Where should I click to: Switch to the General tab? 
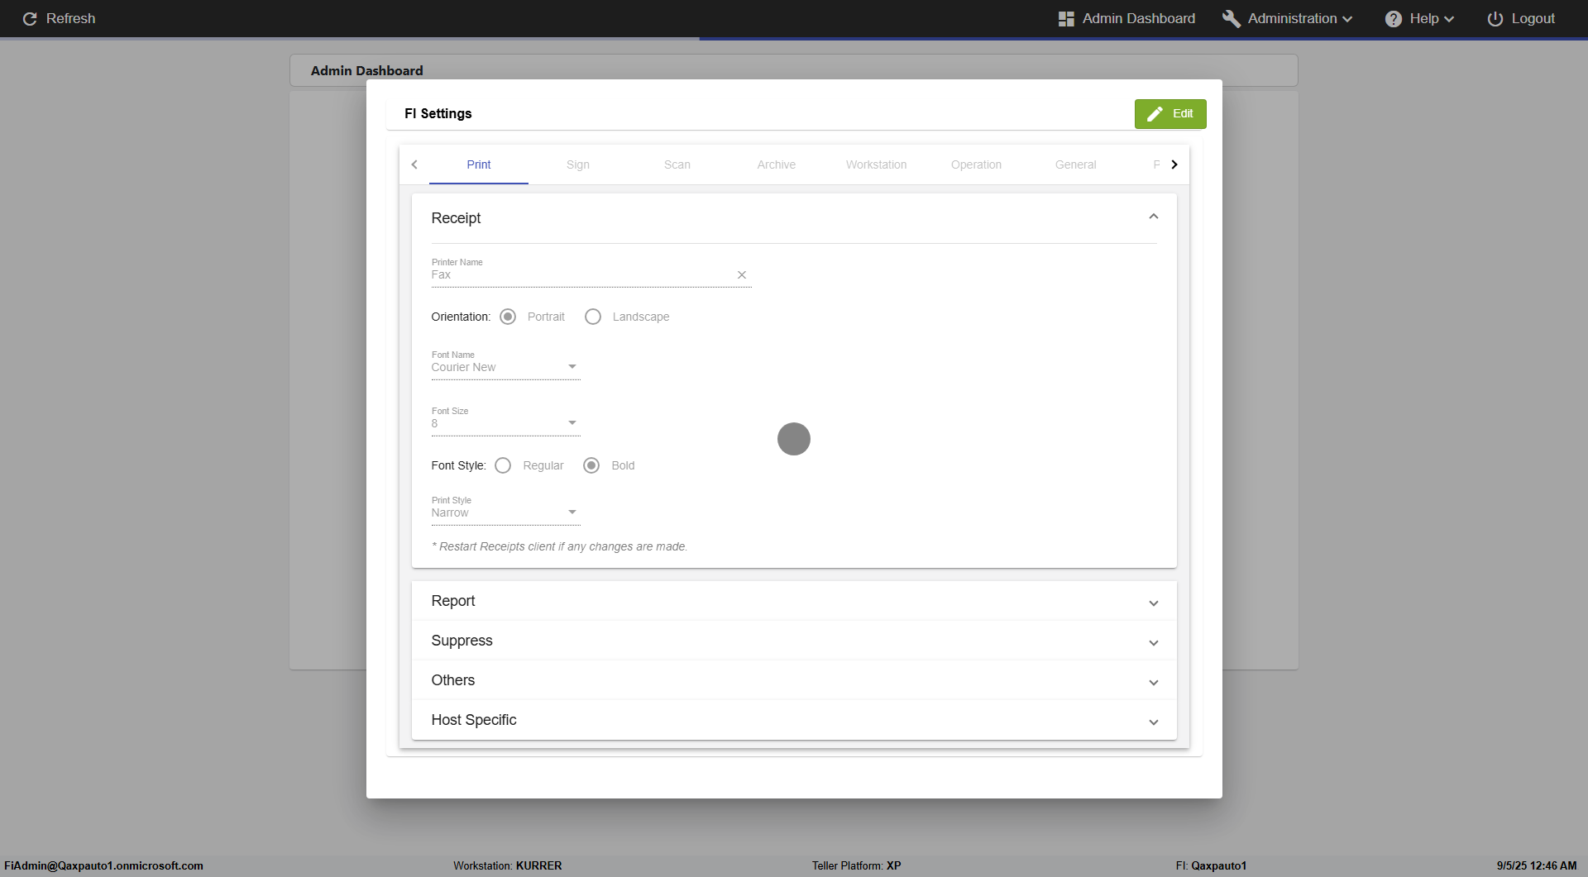tap(1076, 164)
